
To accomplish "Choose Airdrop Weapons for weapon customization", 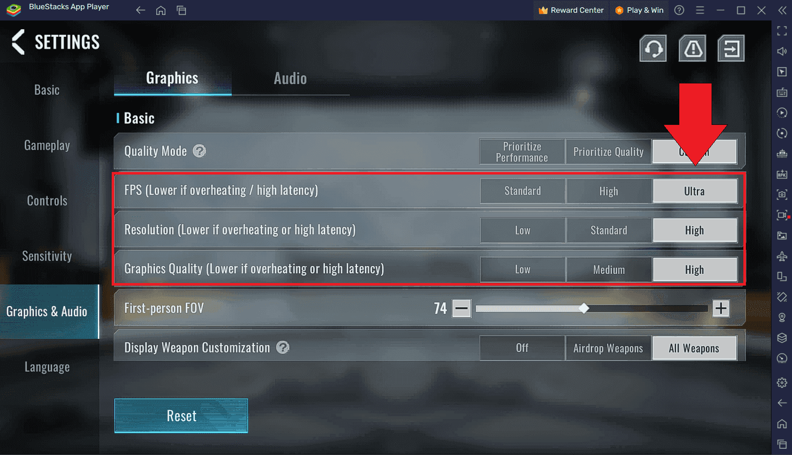I will coord(609,348).
